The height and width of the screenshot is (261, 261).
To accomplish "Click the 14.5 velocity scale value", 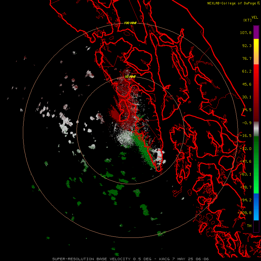I will pyautogui.click(x=247, y=110).
